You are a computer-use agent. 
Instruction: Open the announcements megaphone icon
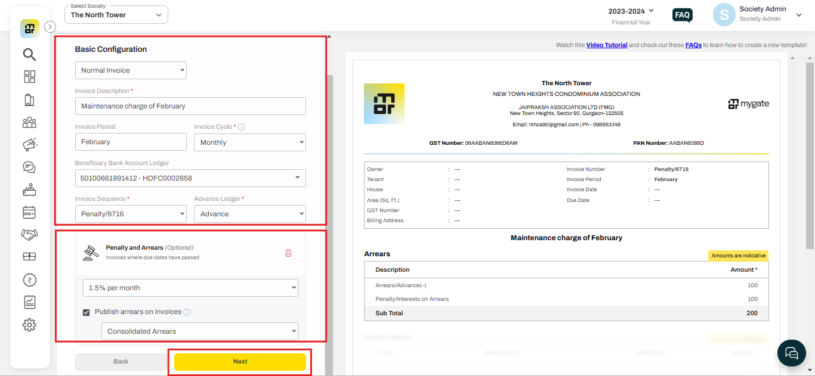coord(29,144)
